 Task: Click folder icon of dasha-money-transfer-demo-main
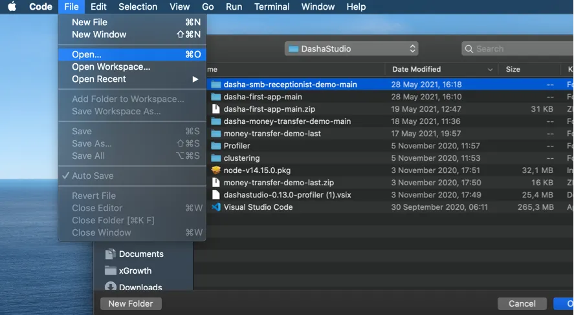pyautogui.click(x=216, y=121)
